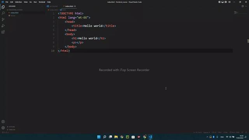Click the code minimap preview
Screen dimensions: 249x140
tap(236, 12)
